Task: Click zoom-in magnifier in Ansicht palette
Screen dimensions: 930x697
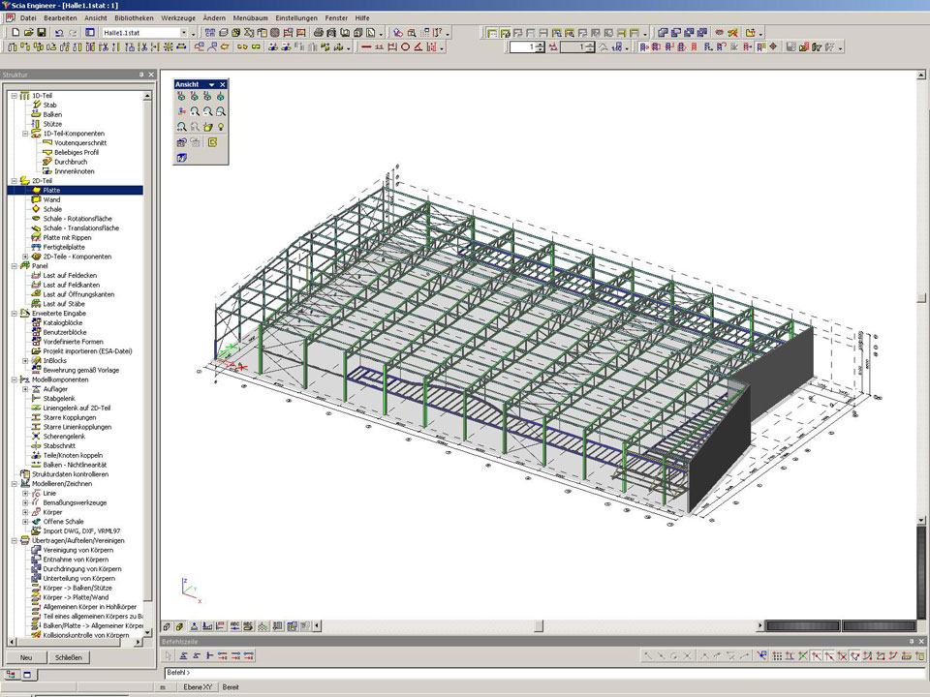Action: 195,112
